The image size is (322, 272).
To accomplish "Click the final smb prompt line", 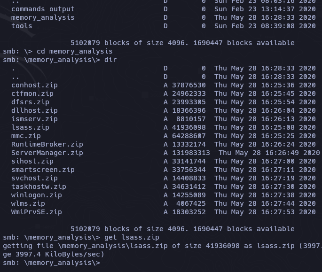I will [x=52, y=263].
